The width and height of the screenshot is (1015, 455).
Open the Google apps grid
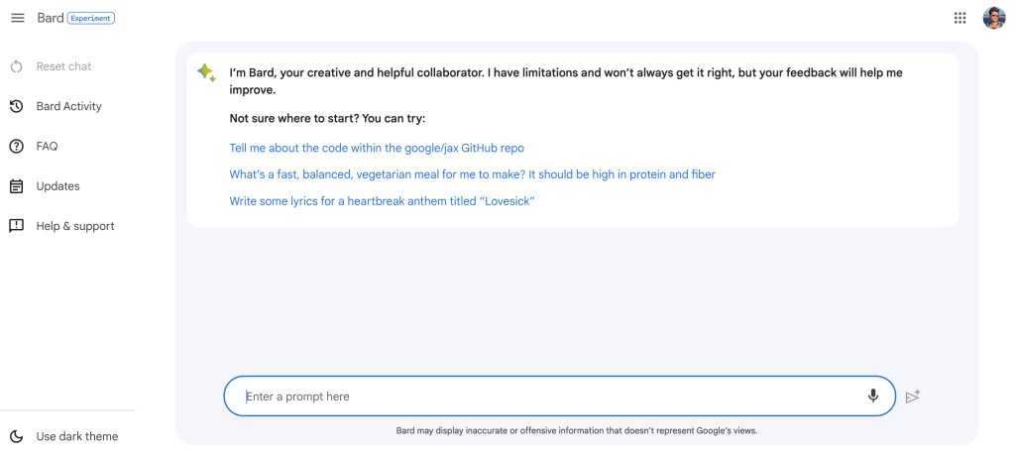tap(959, 18)
